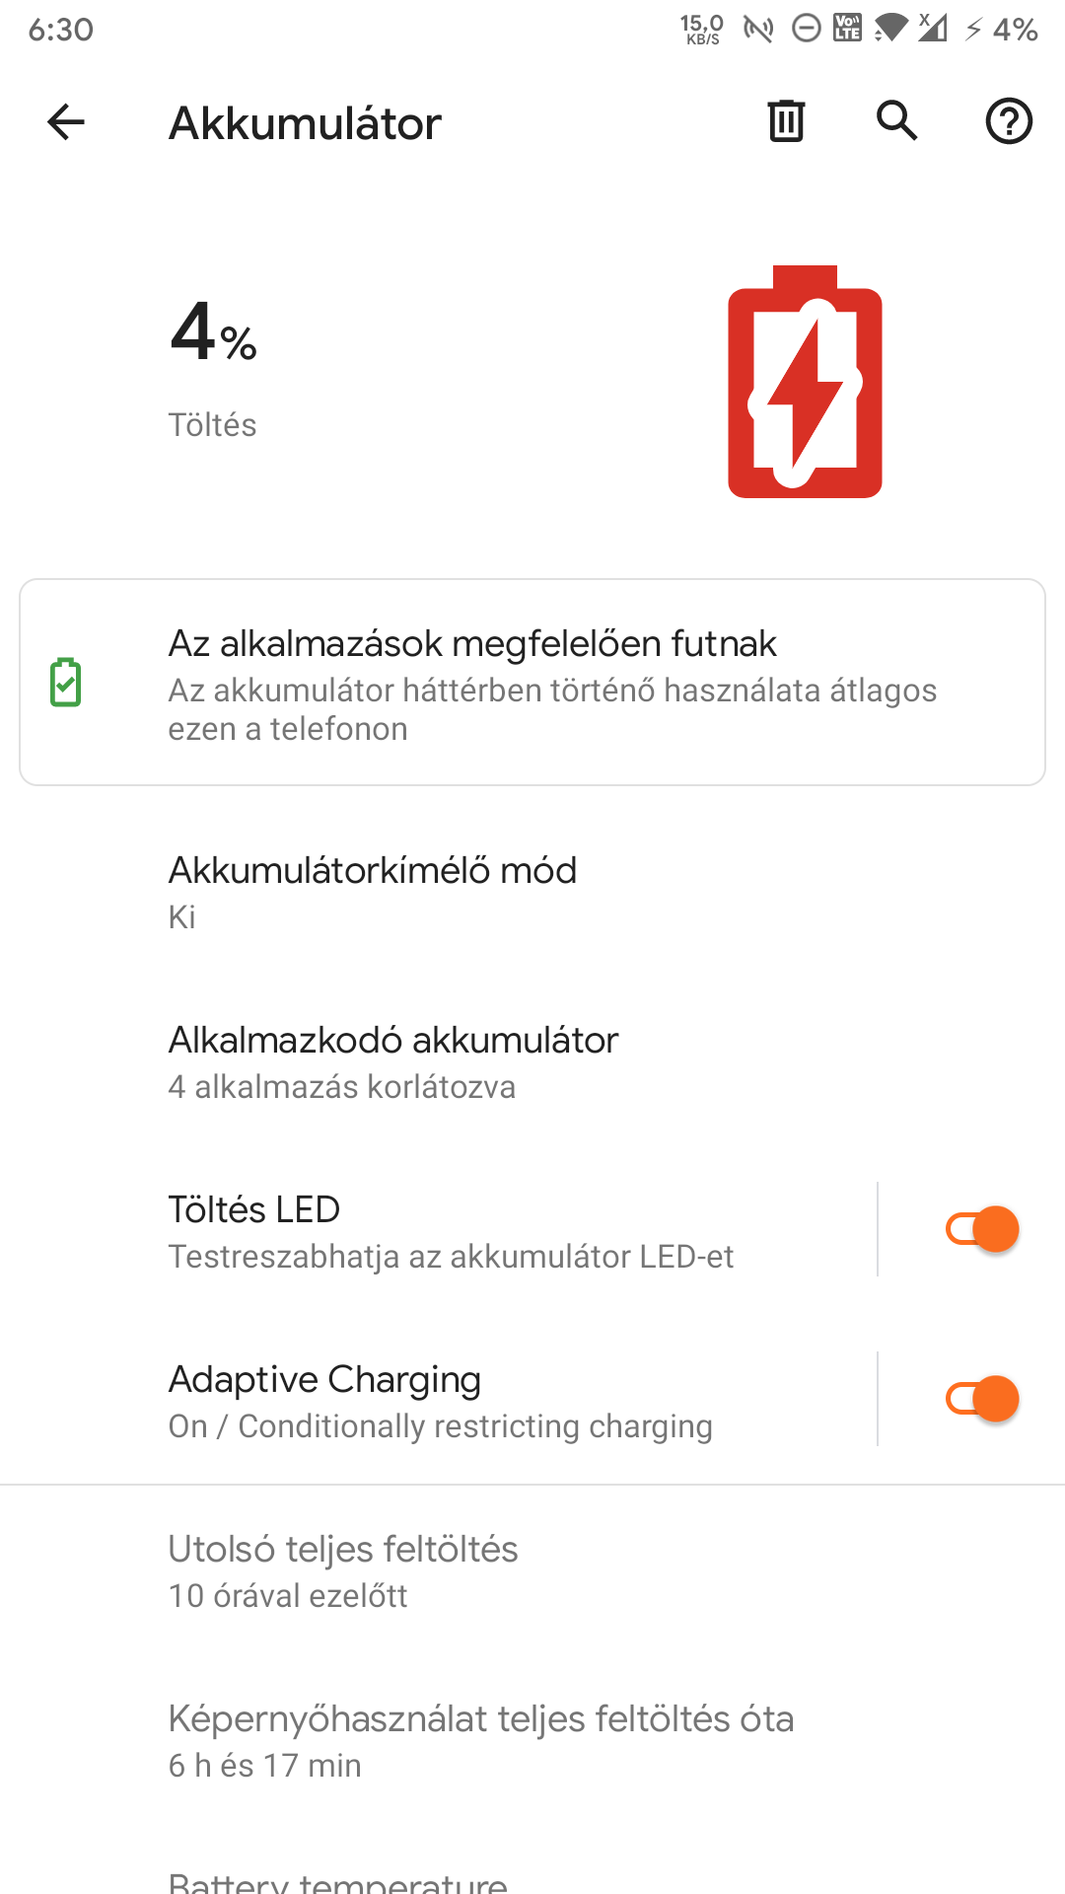Open search with the magnifier icon
Screen dimensions: 1065x1894
[x=897, y=121]
